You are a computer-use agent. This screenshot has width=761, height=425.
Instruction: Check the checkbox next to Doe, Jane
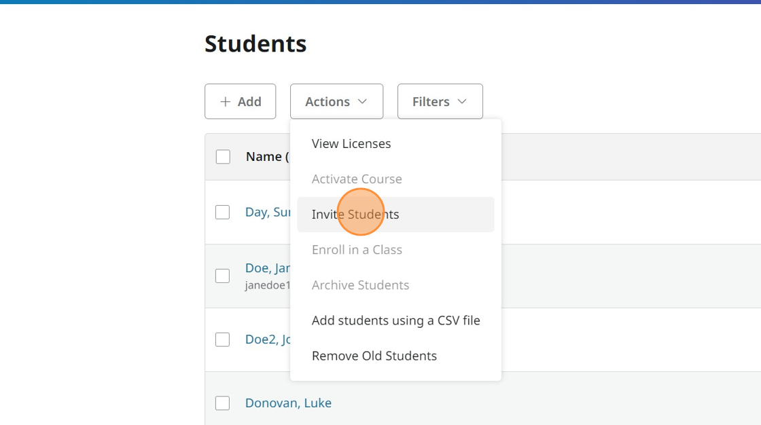pyautogui.click(x=223, y=276)
